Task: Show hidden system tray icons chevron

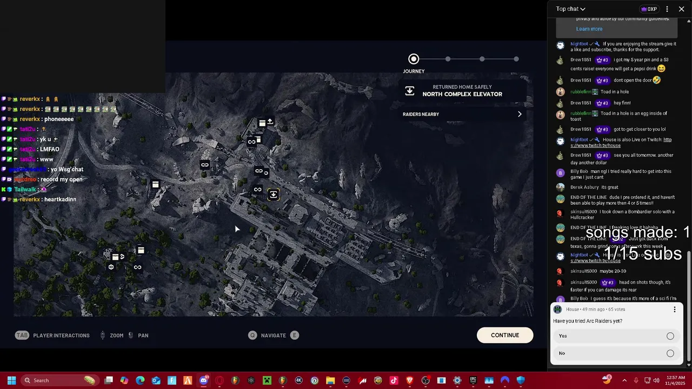Action: tap(624, 380)
